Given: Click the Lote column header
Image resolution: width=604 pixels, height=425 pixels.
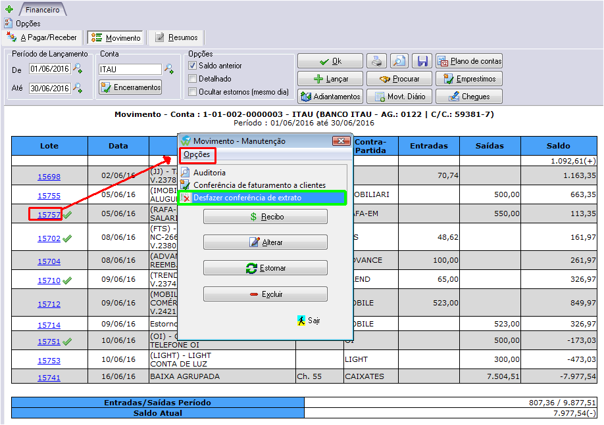Looking at the screenshot, I should 49,146.
